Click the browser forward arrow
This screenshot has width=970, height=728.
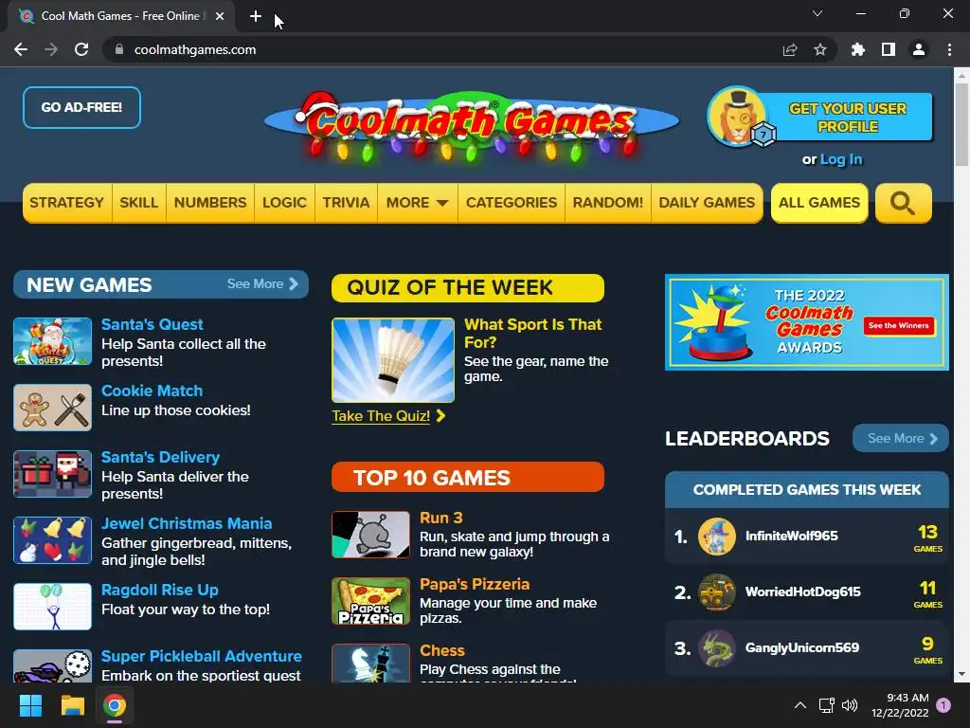pyautogui.click(x=51, y=49)
